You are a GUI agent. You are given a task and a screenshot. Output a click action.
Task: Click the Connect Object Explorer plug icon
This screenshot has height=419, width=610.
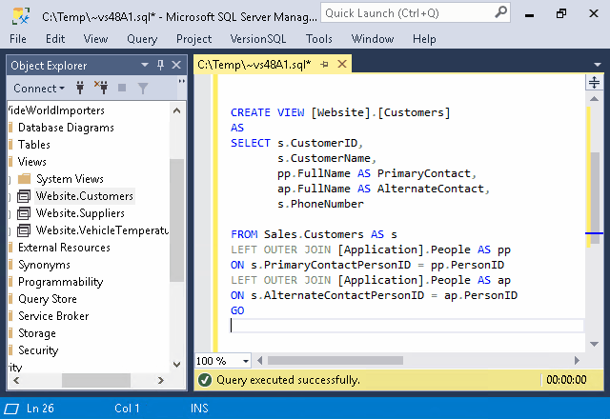click(x=79, y=88)
